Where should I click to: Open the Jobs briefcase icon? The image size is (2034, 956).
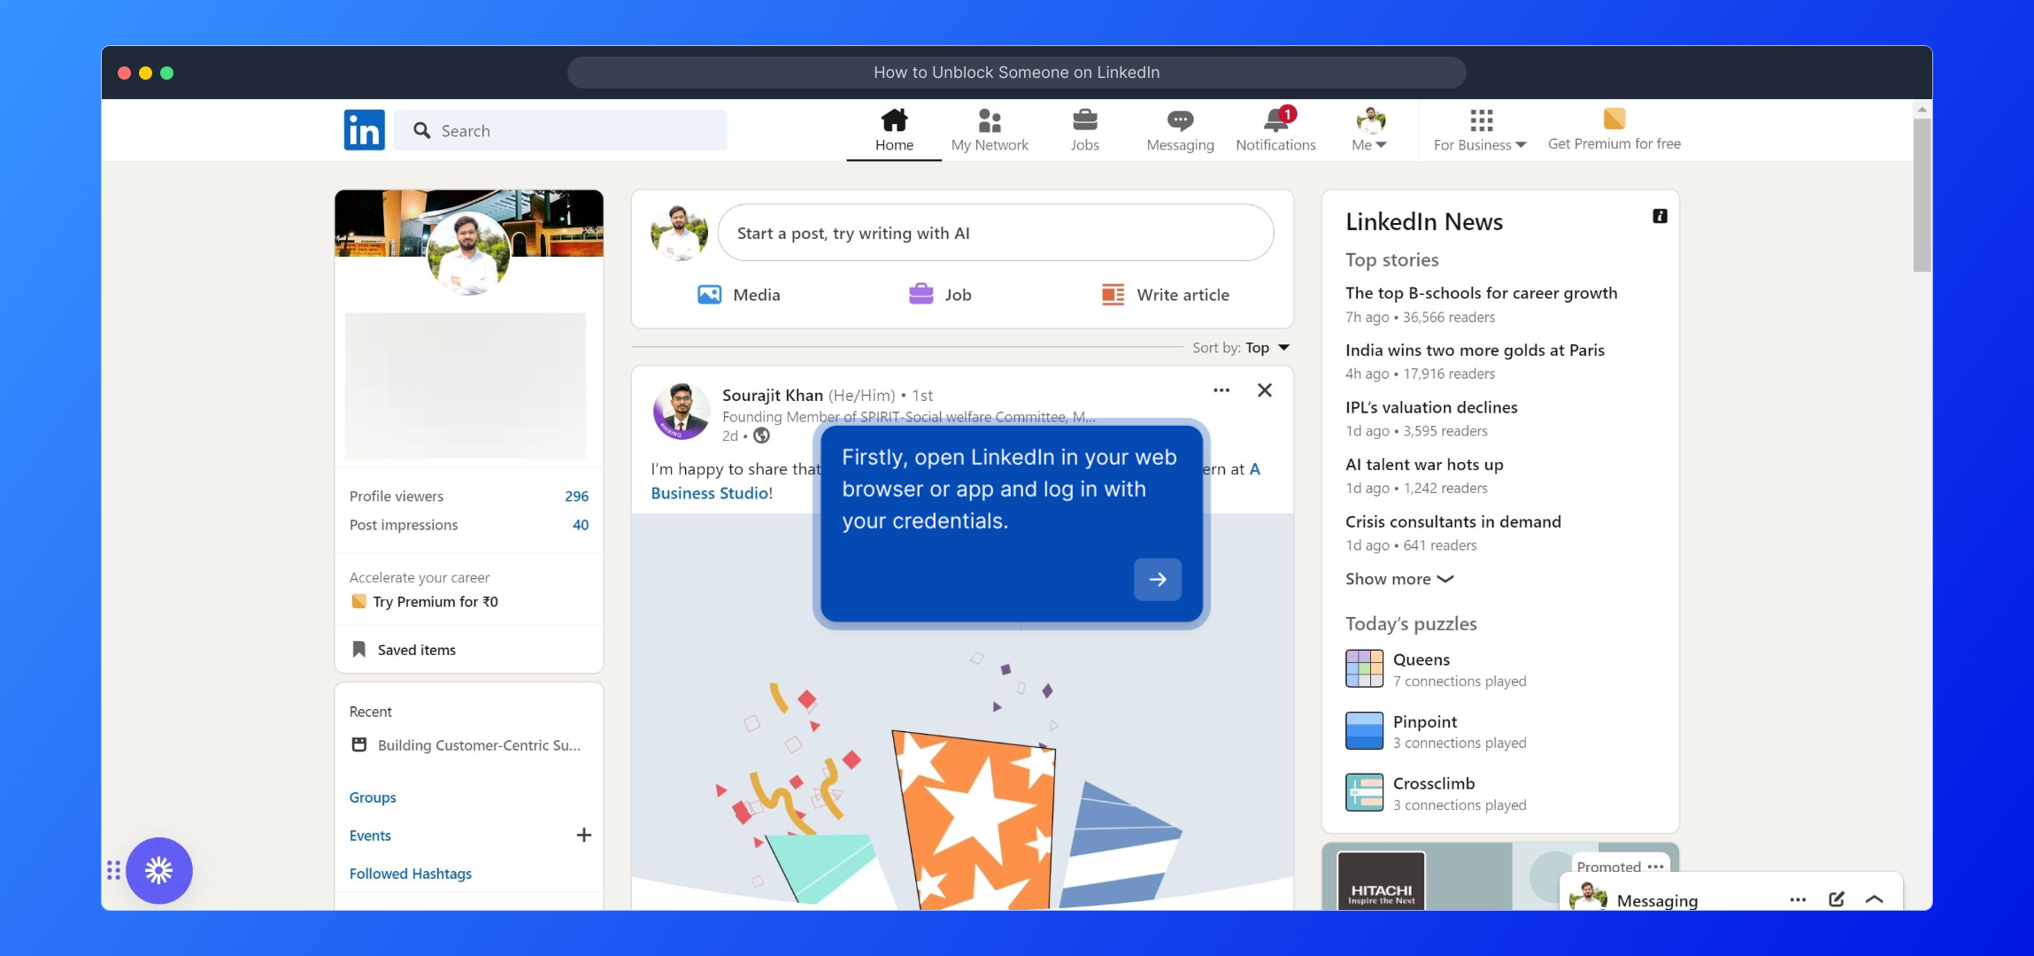point(1084,119)
